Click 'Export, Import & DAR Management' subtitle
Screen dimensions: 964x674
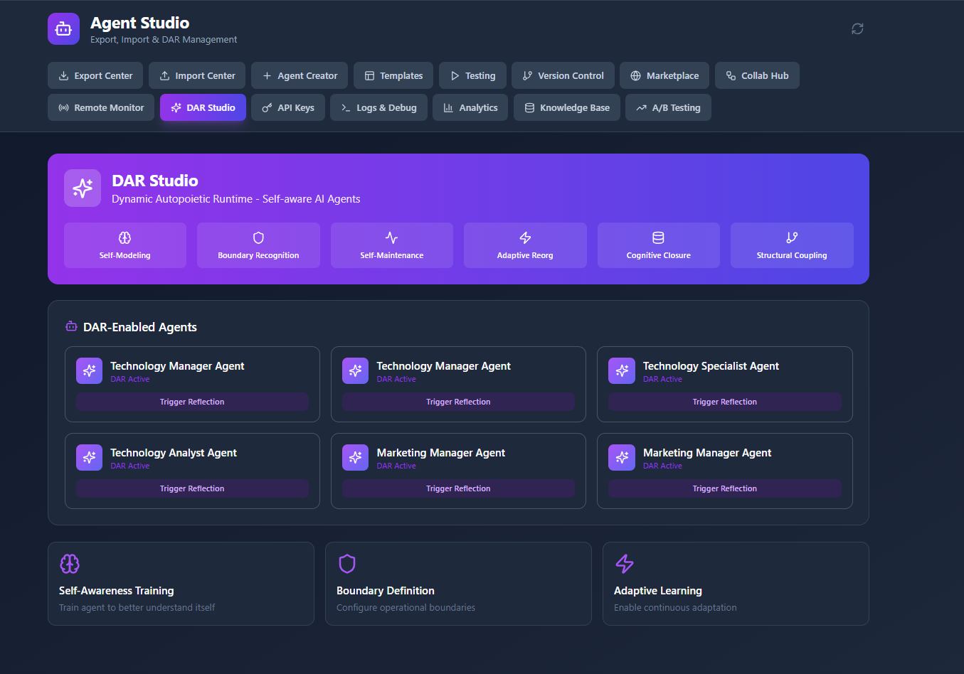coord(164,40)
